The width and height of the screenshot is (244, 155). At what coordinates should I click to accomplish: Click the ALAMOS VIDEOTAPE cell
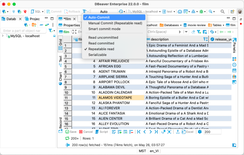point(121,98)
